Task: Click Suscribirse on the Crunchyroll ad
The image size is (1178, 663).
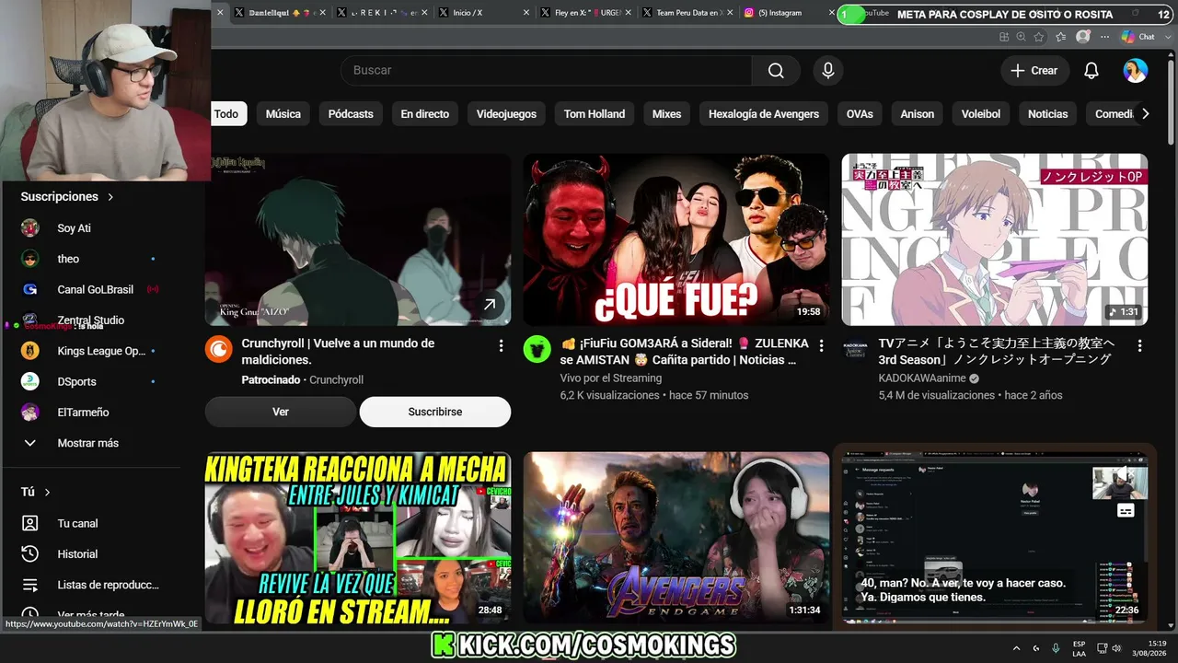Action: (x=435, y=412)
